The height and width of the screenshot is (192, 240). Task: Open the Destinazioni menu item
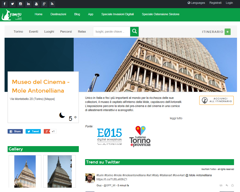point(58,14)
